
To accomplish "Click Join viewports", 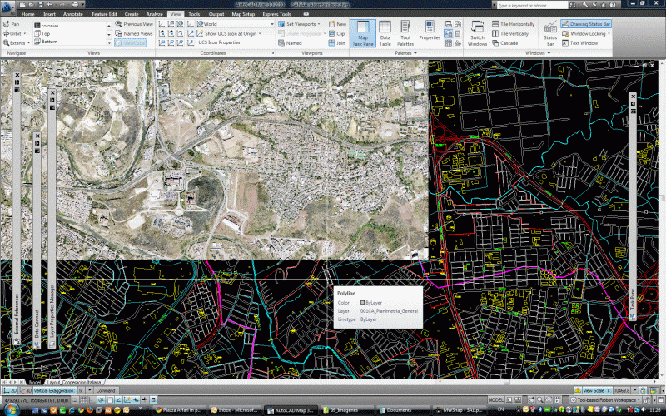I will 337,43.
